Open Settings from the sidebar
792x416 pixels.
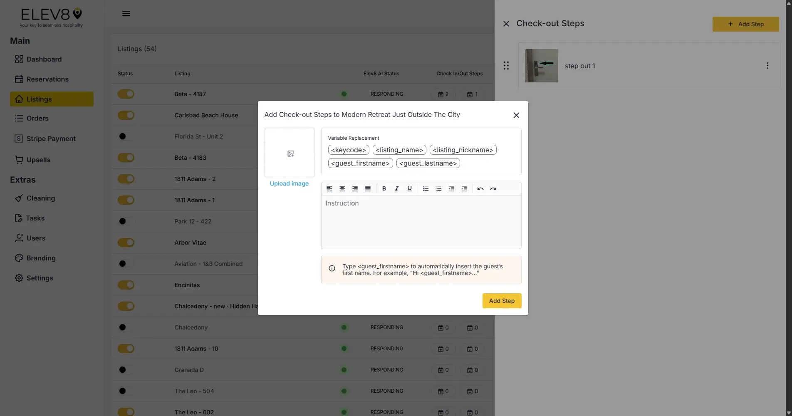pos(40,278)
